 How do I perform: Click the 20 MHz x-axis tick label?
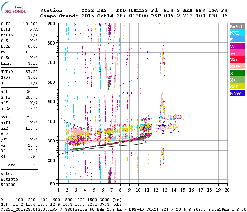tap(227, 190)
